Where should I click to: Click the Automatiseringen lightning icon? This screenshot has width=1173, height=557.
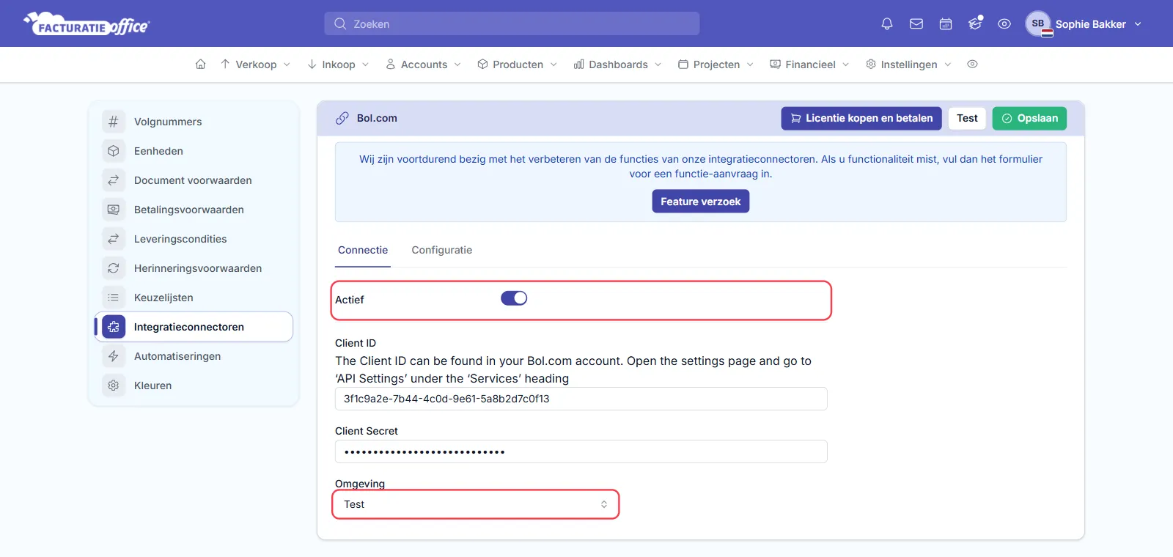[x=114, y=356]
